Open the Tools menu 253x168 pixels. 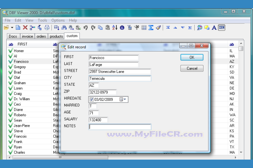click(x=43, y=20)
